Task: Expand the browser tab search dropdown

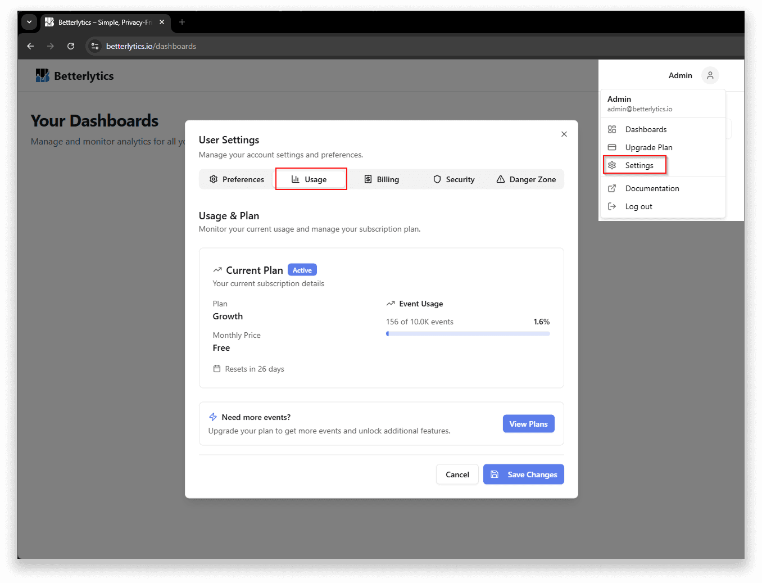Action: (x=29, y=22)
